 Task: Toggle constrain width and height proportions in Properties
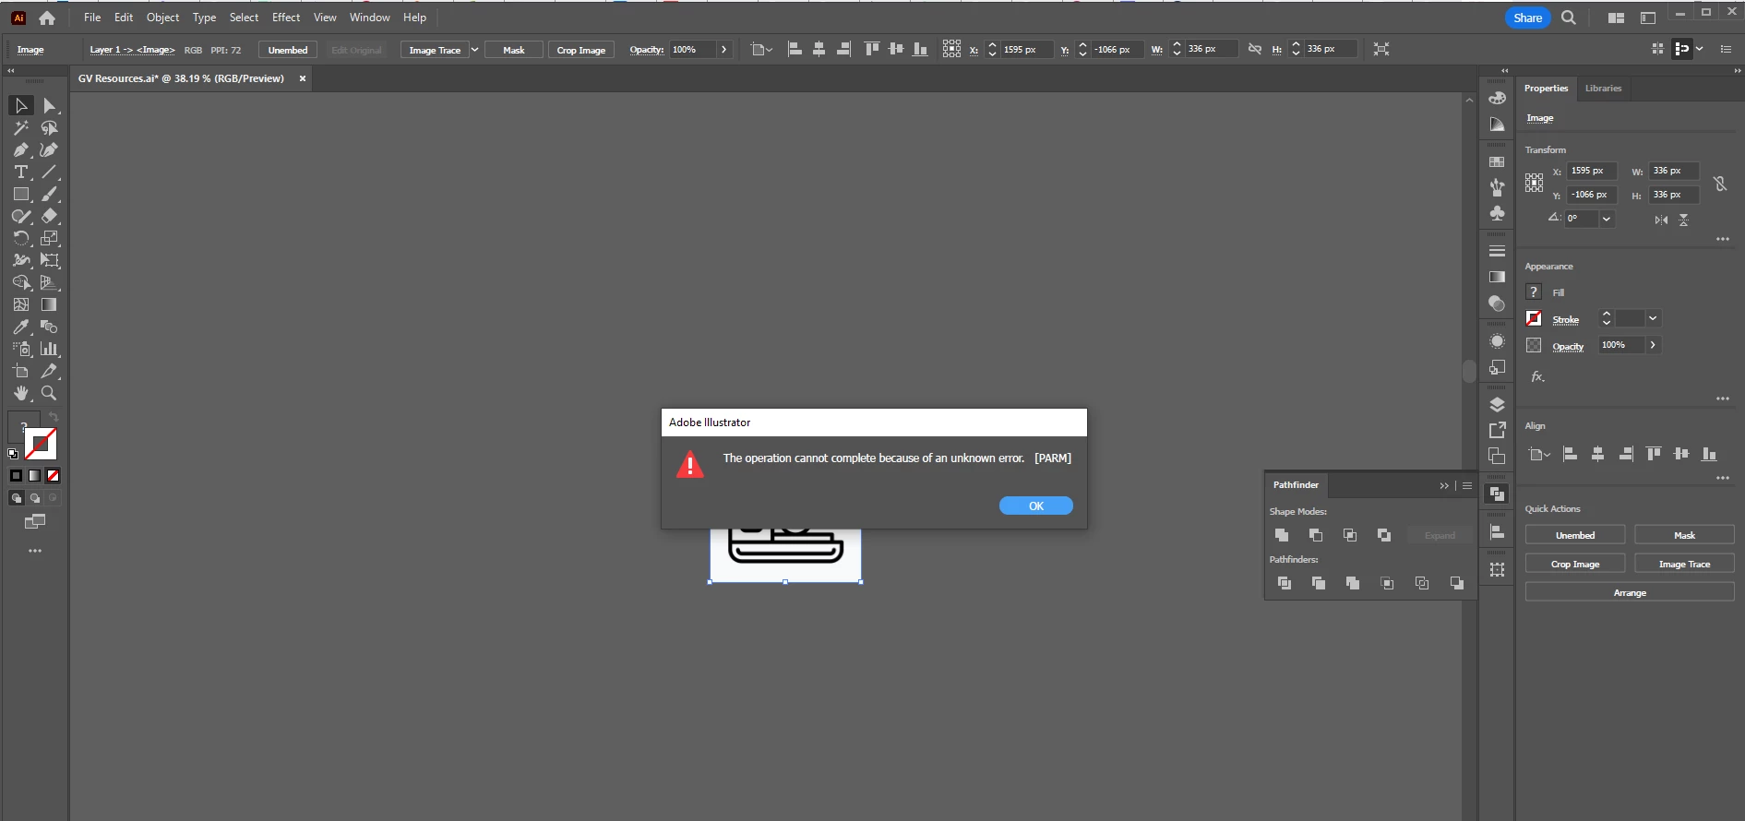pos(1720,184)
